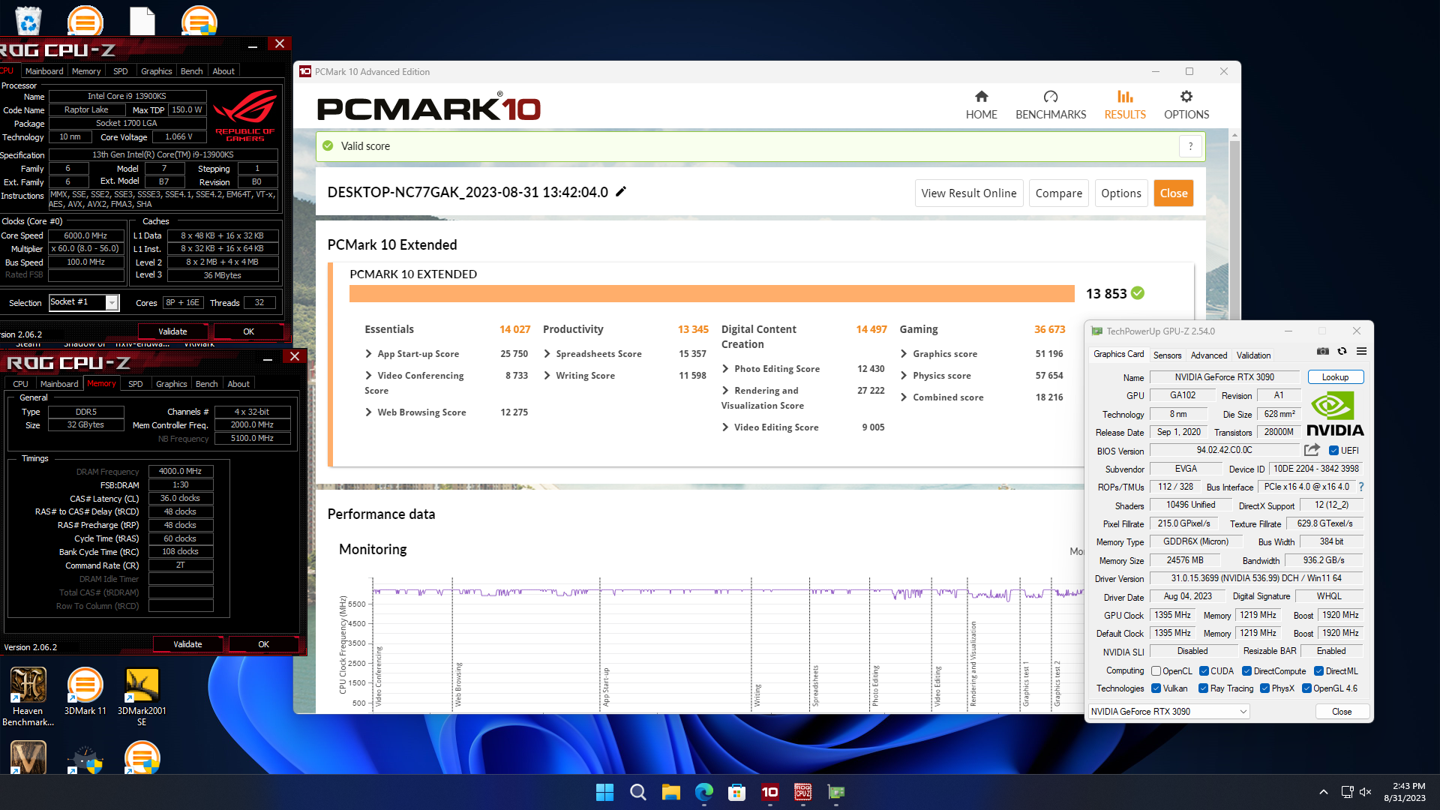
Task: Click the taskbar clock and date
Action: click(1404, 792)
